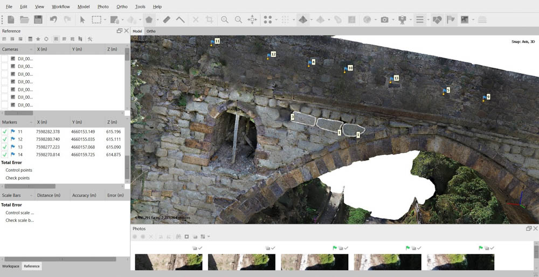539x277 pixels.
Task: Switch to the Ortho view tab
Action: point(151,31)
